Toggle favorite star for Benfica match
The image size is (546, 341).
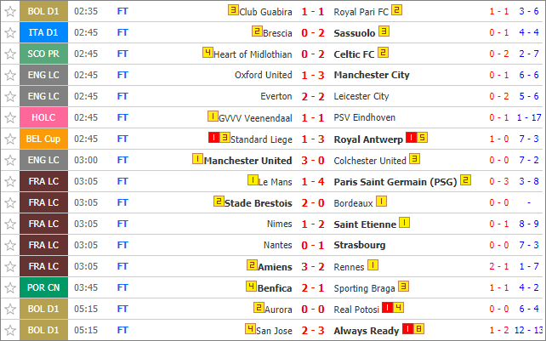(x=10, y=287)
